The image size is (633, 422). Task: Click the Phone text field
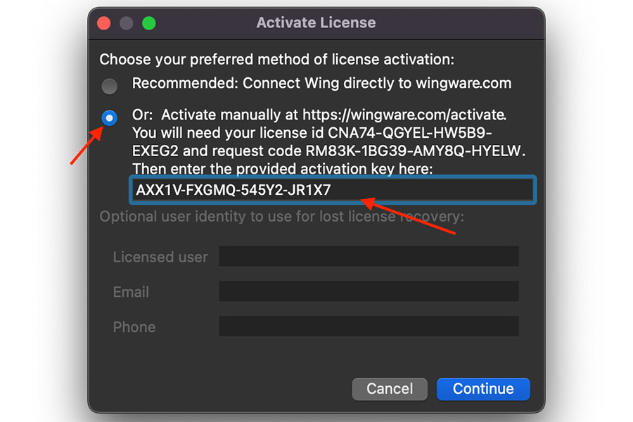369,326
